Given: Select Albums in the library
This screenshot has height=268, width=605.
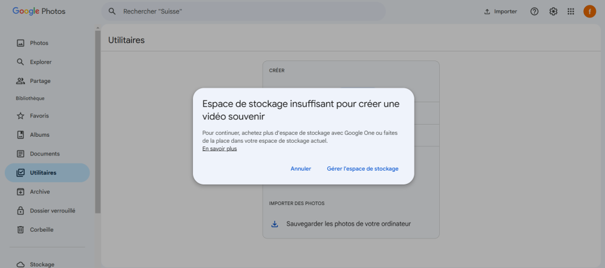Looking at the screenshot, I should click(39, 135).
